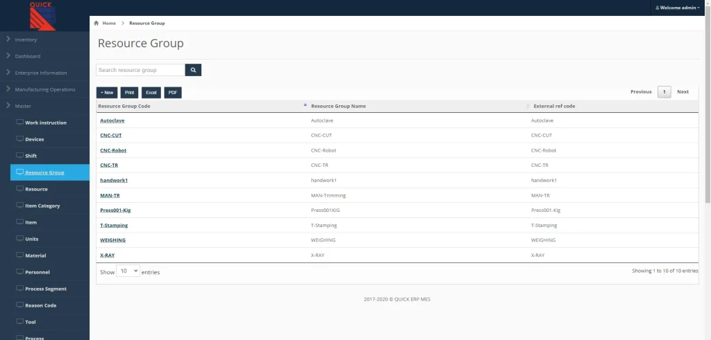Open the Show entries count dropdown
This screenshot has height=340, width=711.
(x=128, y=271)
